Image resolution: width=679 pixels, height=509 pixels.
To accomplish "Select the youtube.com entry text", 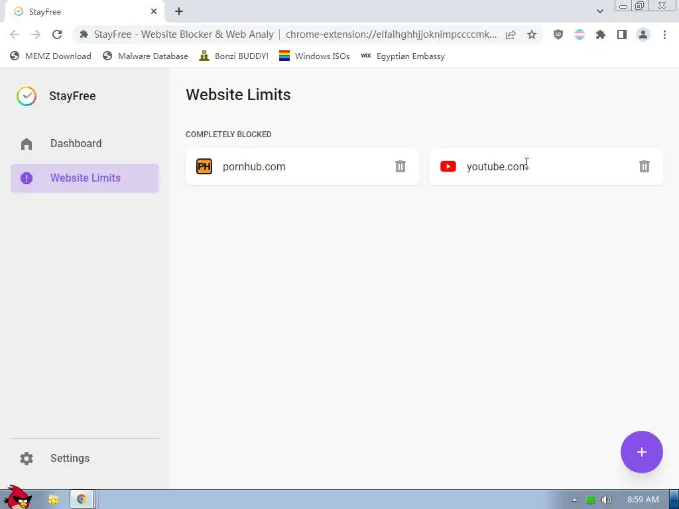I will point(497,166).
